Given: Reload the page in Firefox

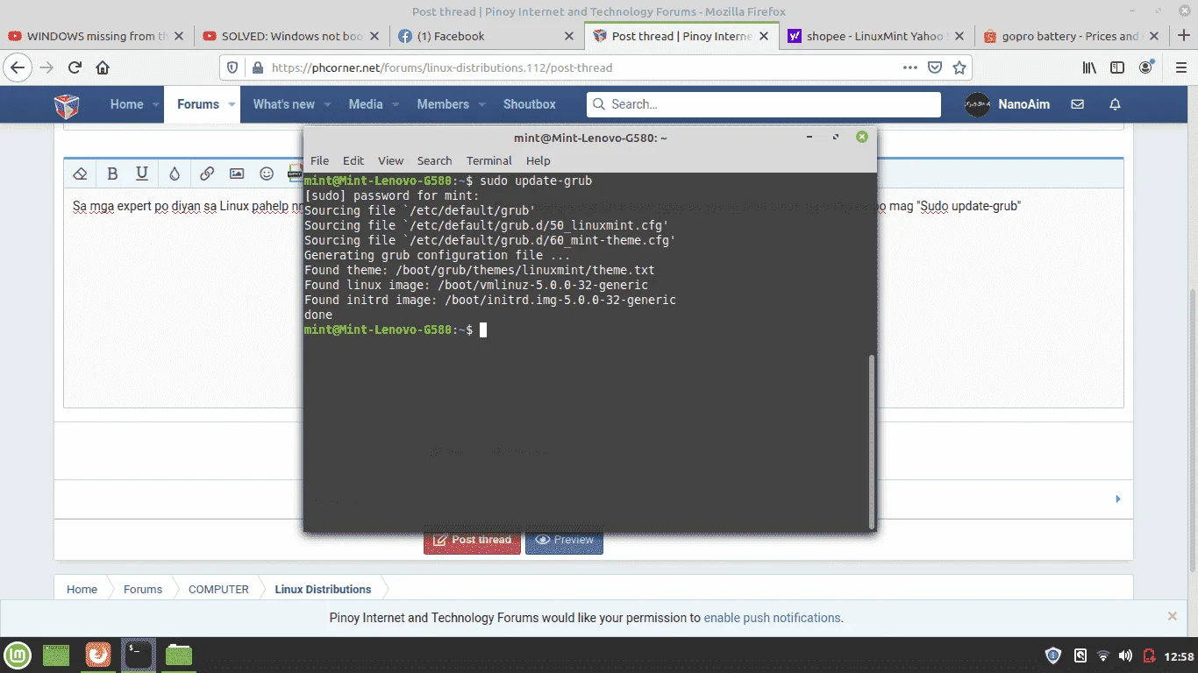Looking at the screenshot, I should tap(75, 67).
